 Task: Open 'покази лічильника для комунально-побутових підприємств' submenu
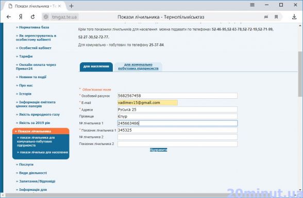(36, 141)
